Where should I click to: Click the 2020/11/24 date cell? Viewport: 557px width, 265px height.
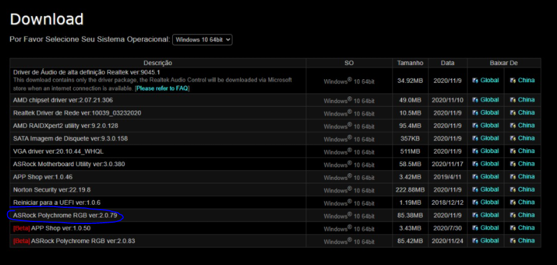pos(447,241)
